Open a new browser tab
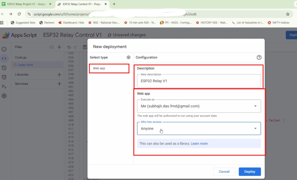This screenshot has width=297, height=180. tap(114, 4)
